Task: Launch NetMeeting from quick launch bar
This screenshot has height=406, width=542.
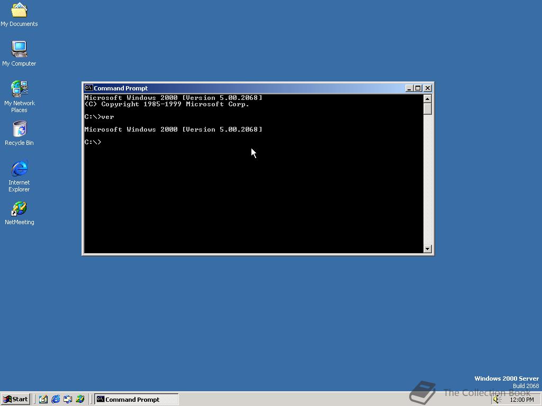Action: tap(80, 399)
